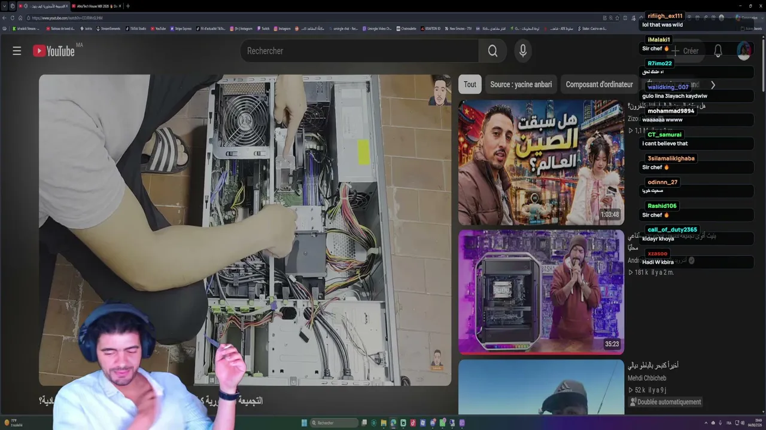
Task: Click chat username odinnn_27
Action: (662, 182)
